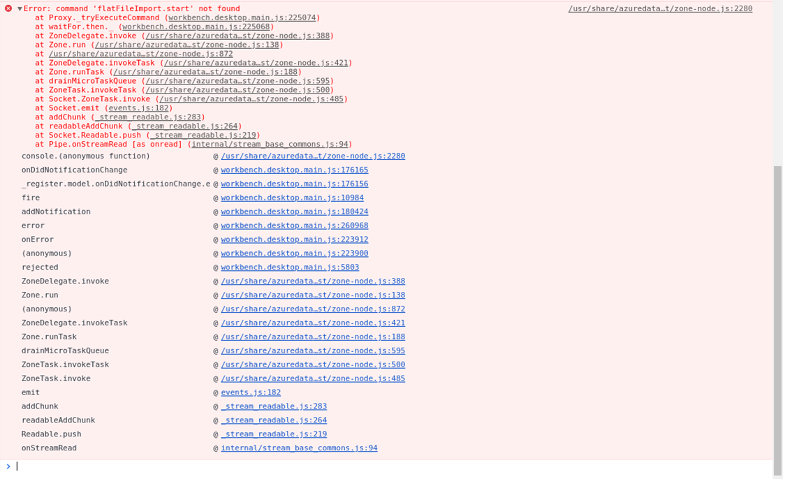This screenshot has width=785, height=479.
Task: Open stream_base_commons.js:94 link in red Pipe.onStreamRead line
Action: 270,144
